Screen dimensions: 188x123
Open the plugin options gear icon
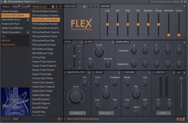pos(5,2)
